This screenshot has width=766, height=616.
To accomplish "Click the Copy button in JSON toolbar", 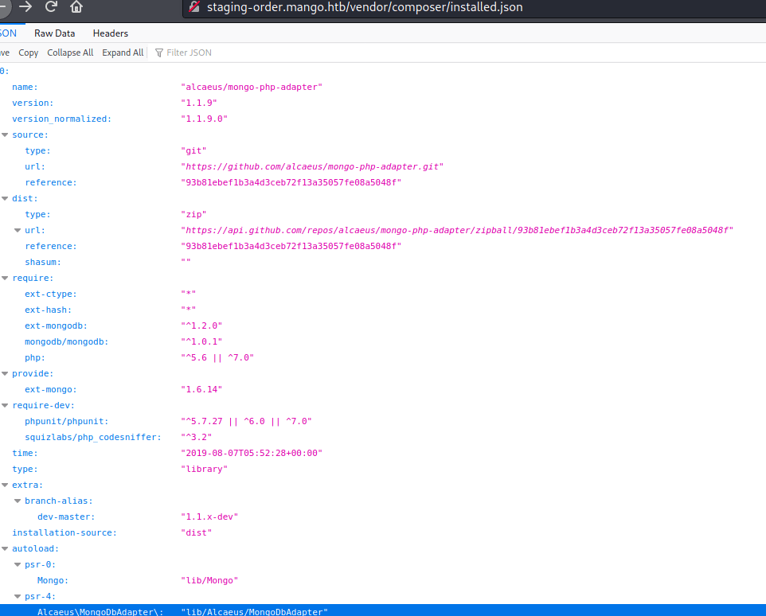I will (x=29, y=53).
